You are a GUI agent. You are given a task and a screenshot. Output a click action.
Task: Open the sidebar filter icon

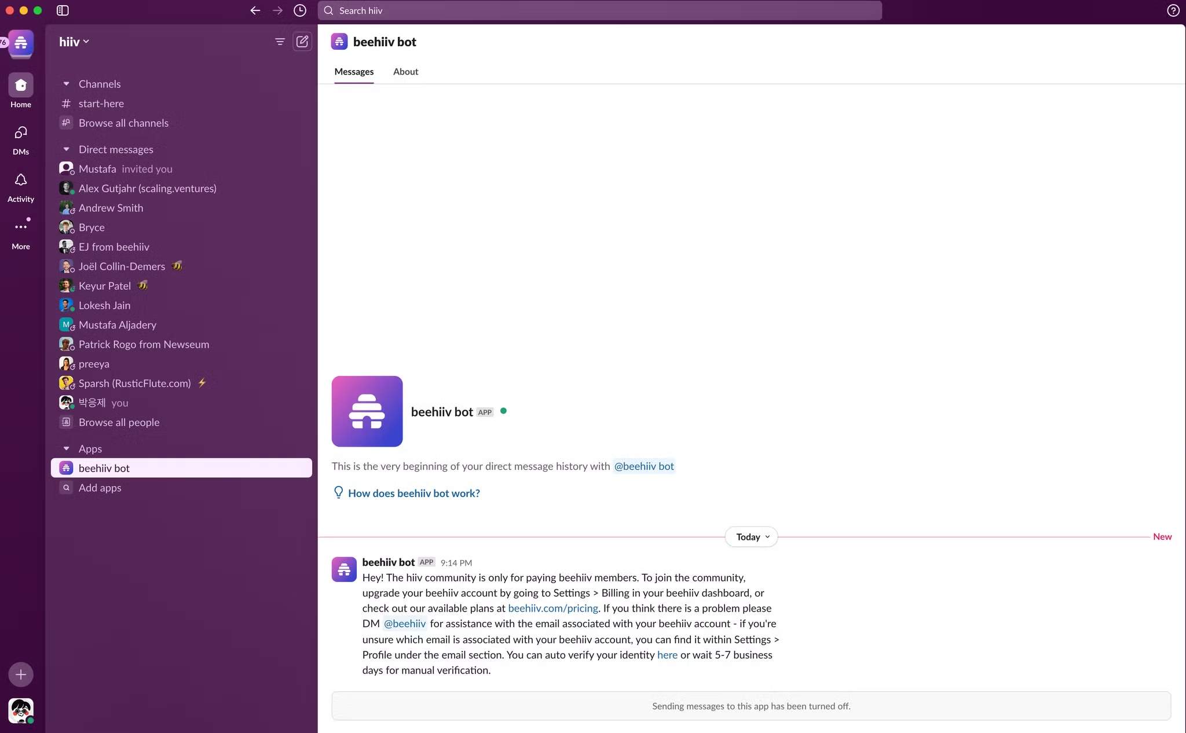pos(280,42)
